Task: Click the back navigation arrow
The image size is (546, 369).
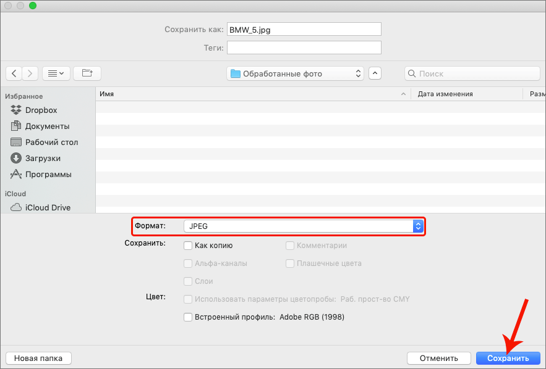Action: 14,73
